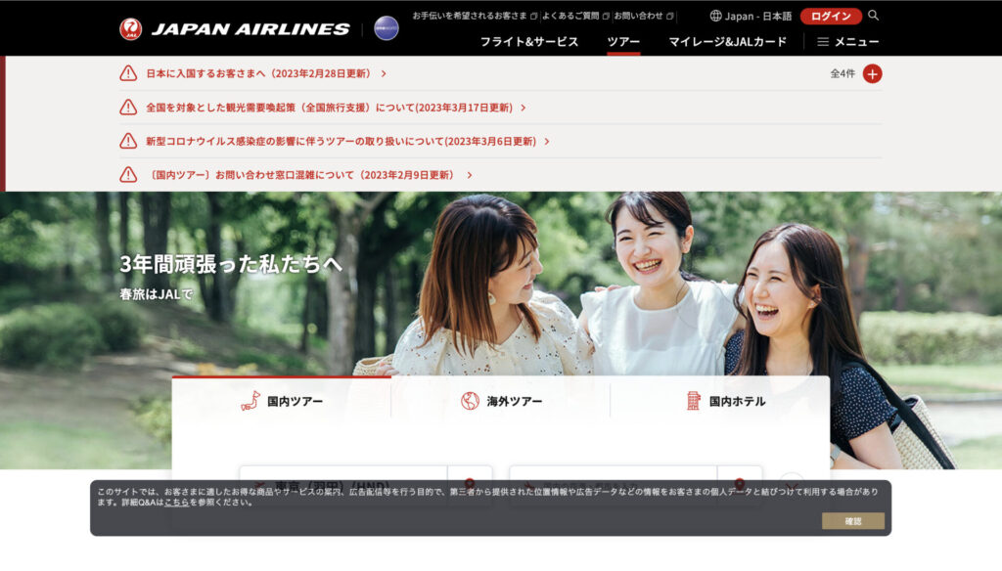Open よくあるご質問 link

(x=575, y=16)
